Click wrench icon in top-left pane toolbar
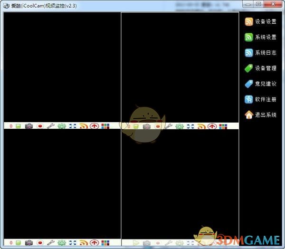 pyautogui.click(x=51, y=126)
